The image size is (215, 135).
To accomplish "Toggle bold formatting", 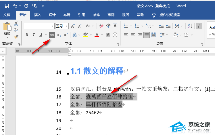I will point(27,35).
